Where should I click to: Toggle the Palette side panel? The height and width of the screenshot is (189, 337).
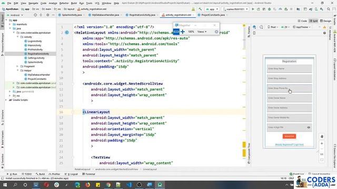click(249, 31)
